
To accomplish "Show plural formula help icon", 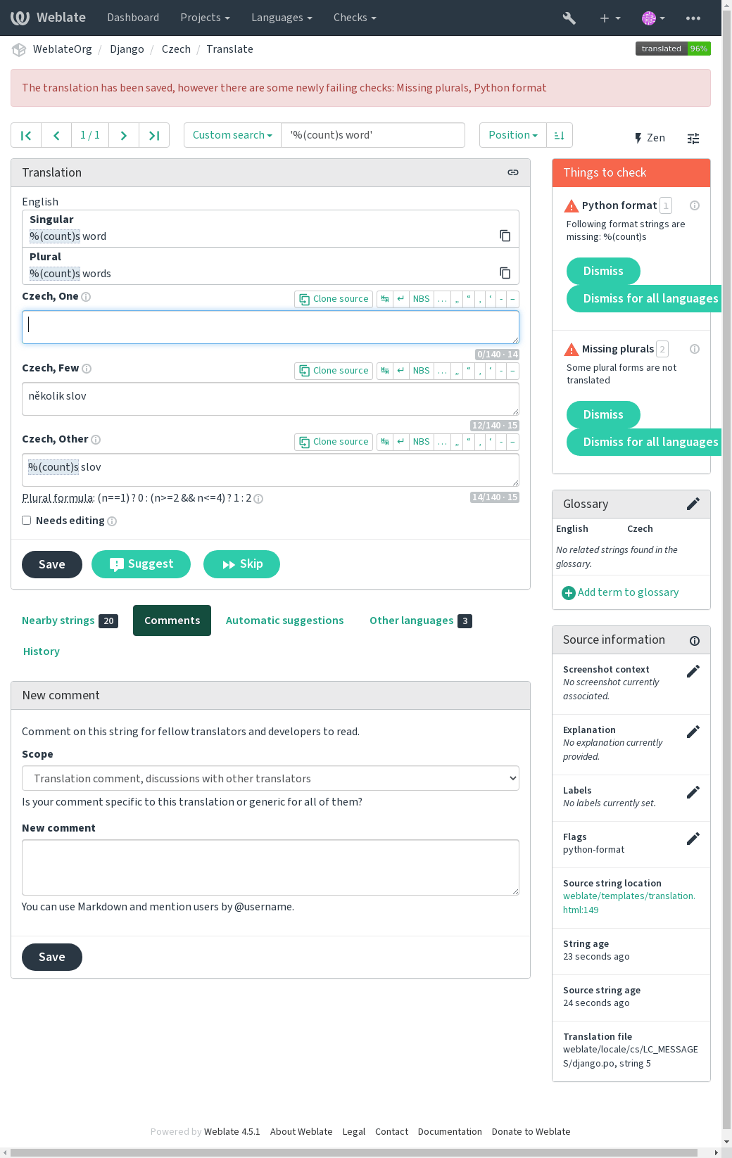I will click(258, 499).
